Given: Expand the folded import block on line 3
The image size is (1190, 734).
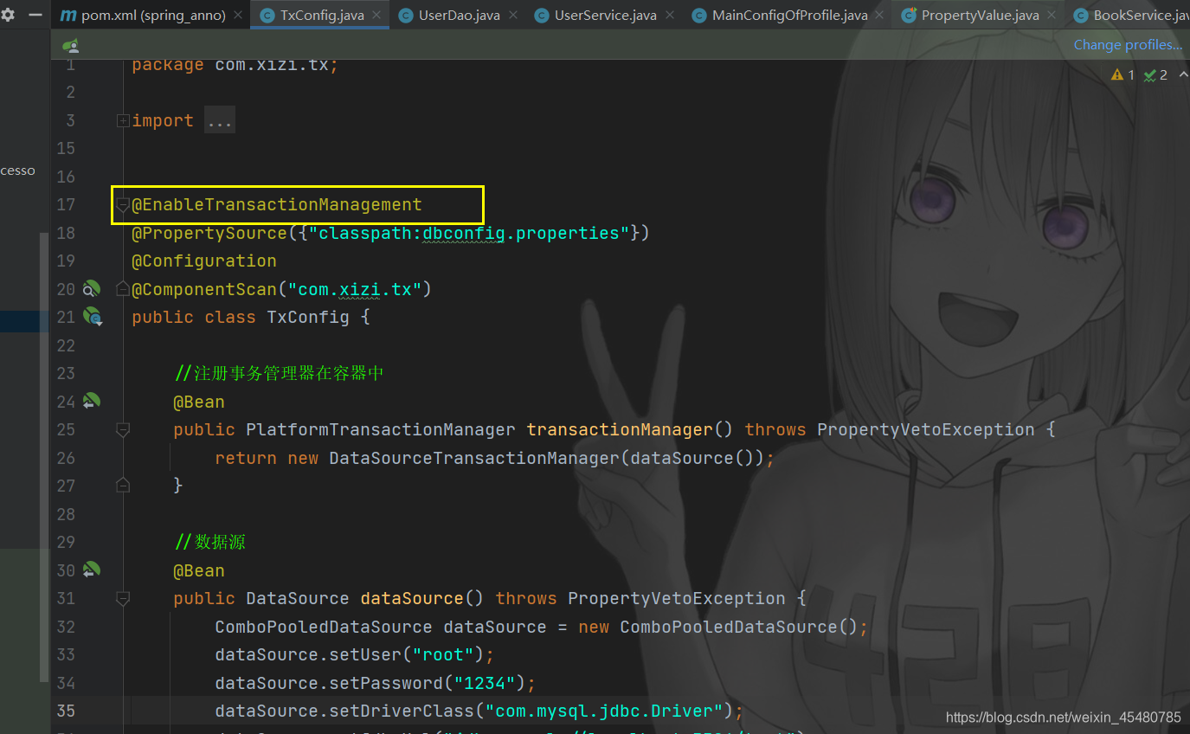Looking at the screenshot, I should point(123,120).
